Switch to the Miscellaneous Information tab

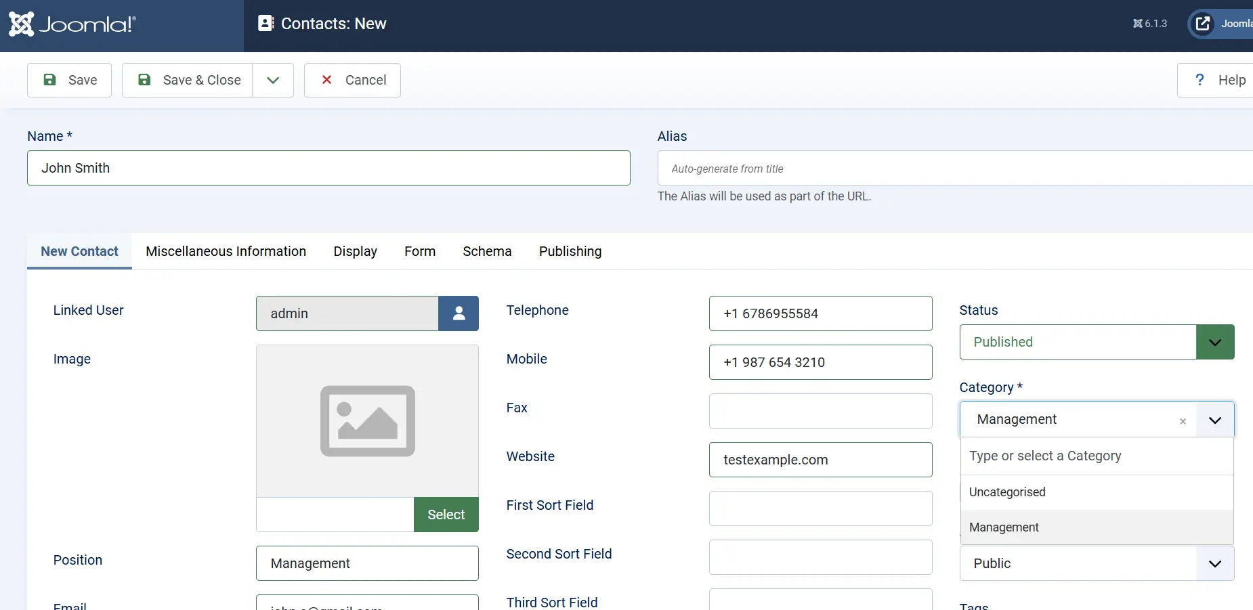(226, 251)
